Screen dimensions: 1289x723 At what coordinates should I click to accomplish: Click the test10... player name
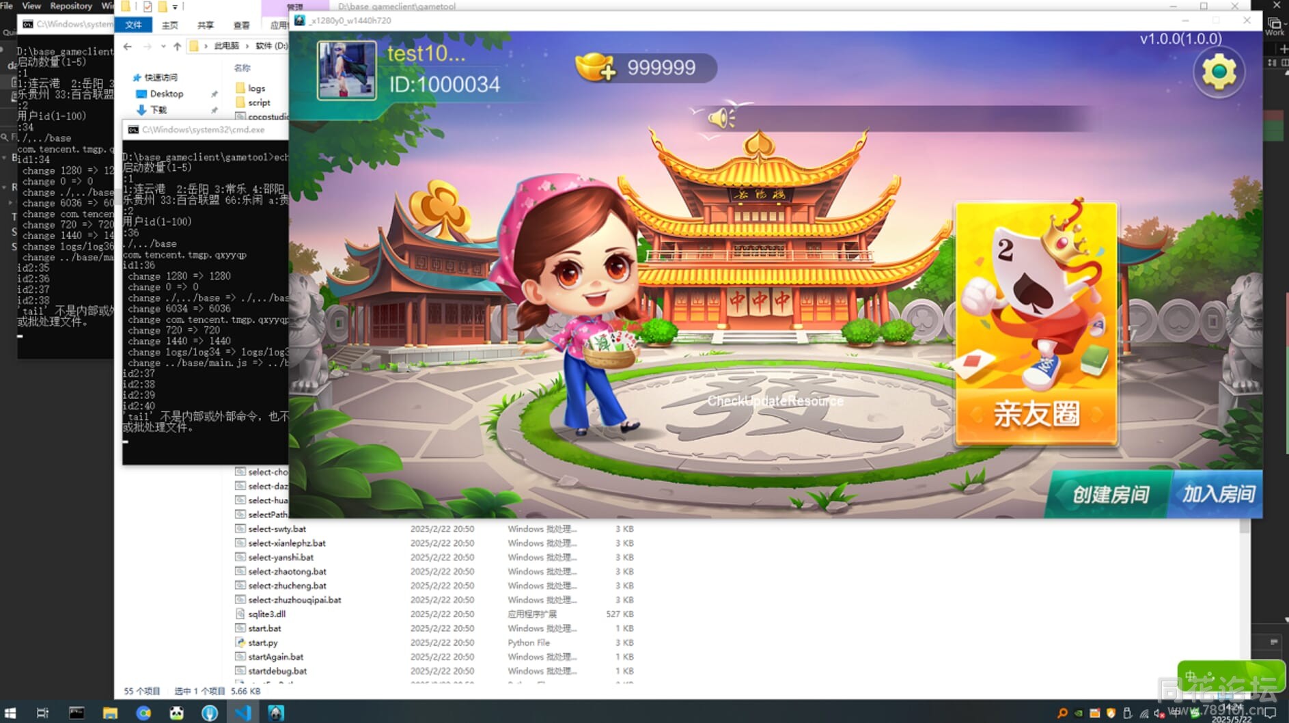(x=426, y=53)
